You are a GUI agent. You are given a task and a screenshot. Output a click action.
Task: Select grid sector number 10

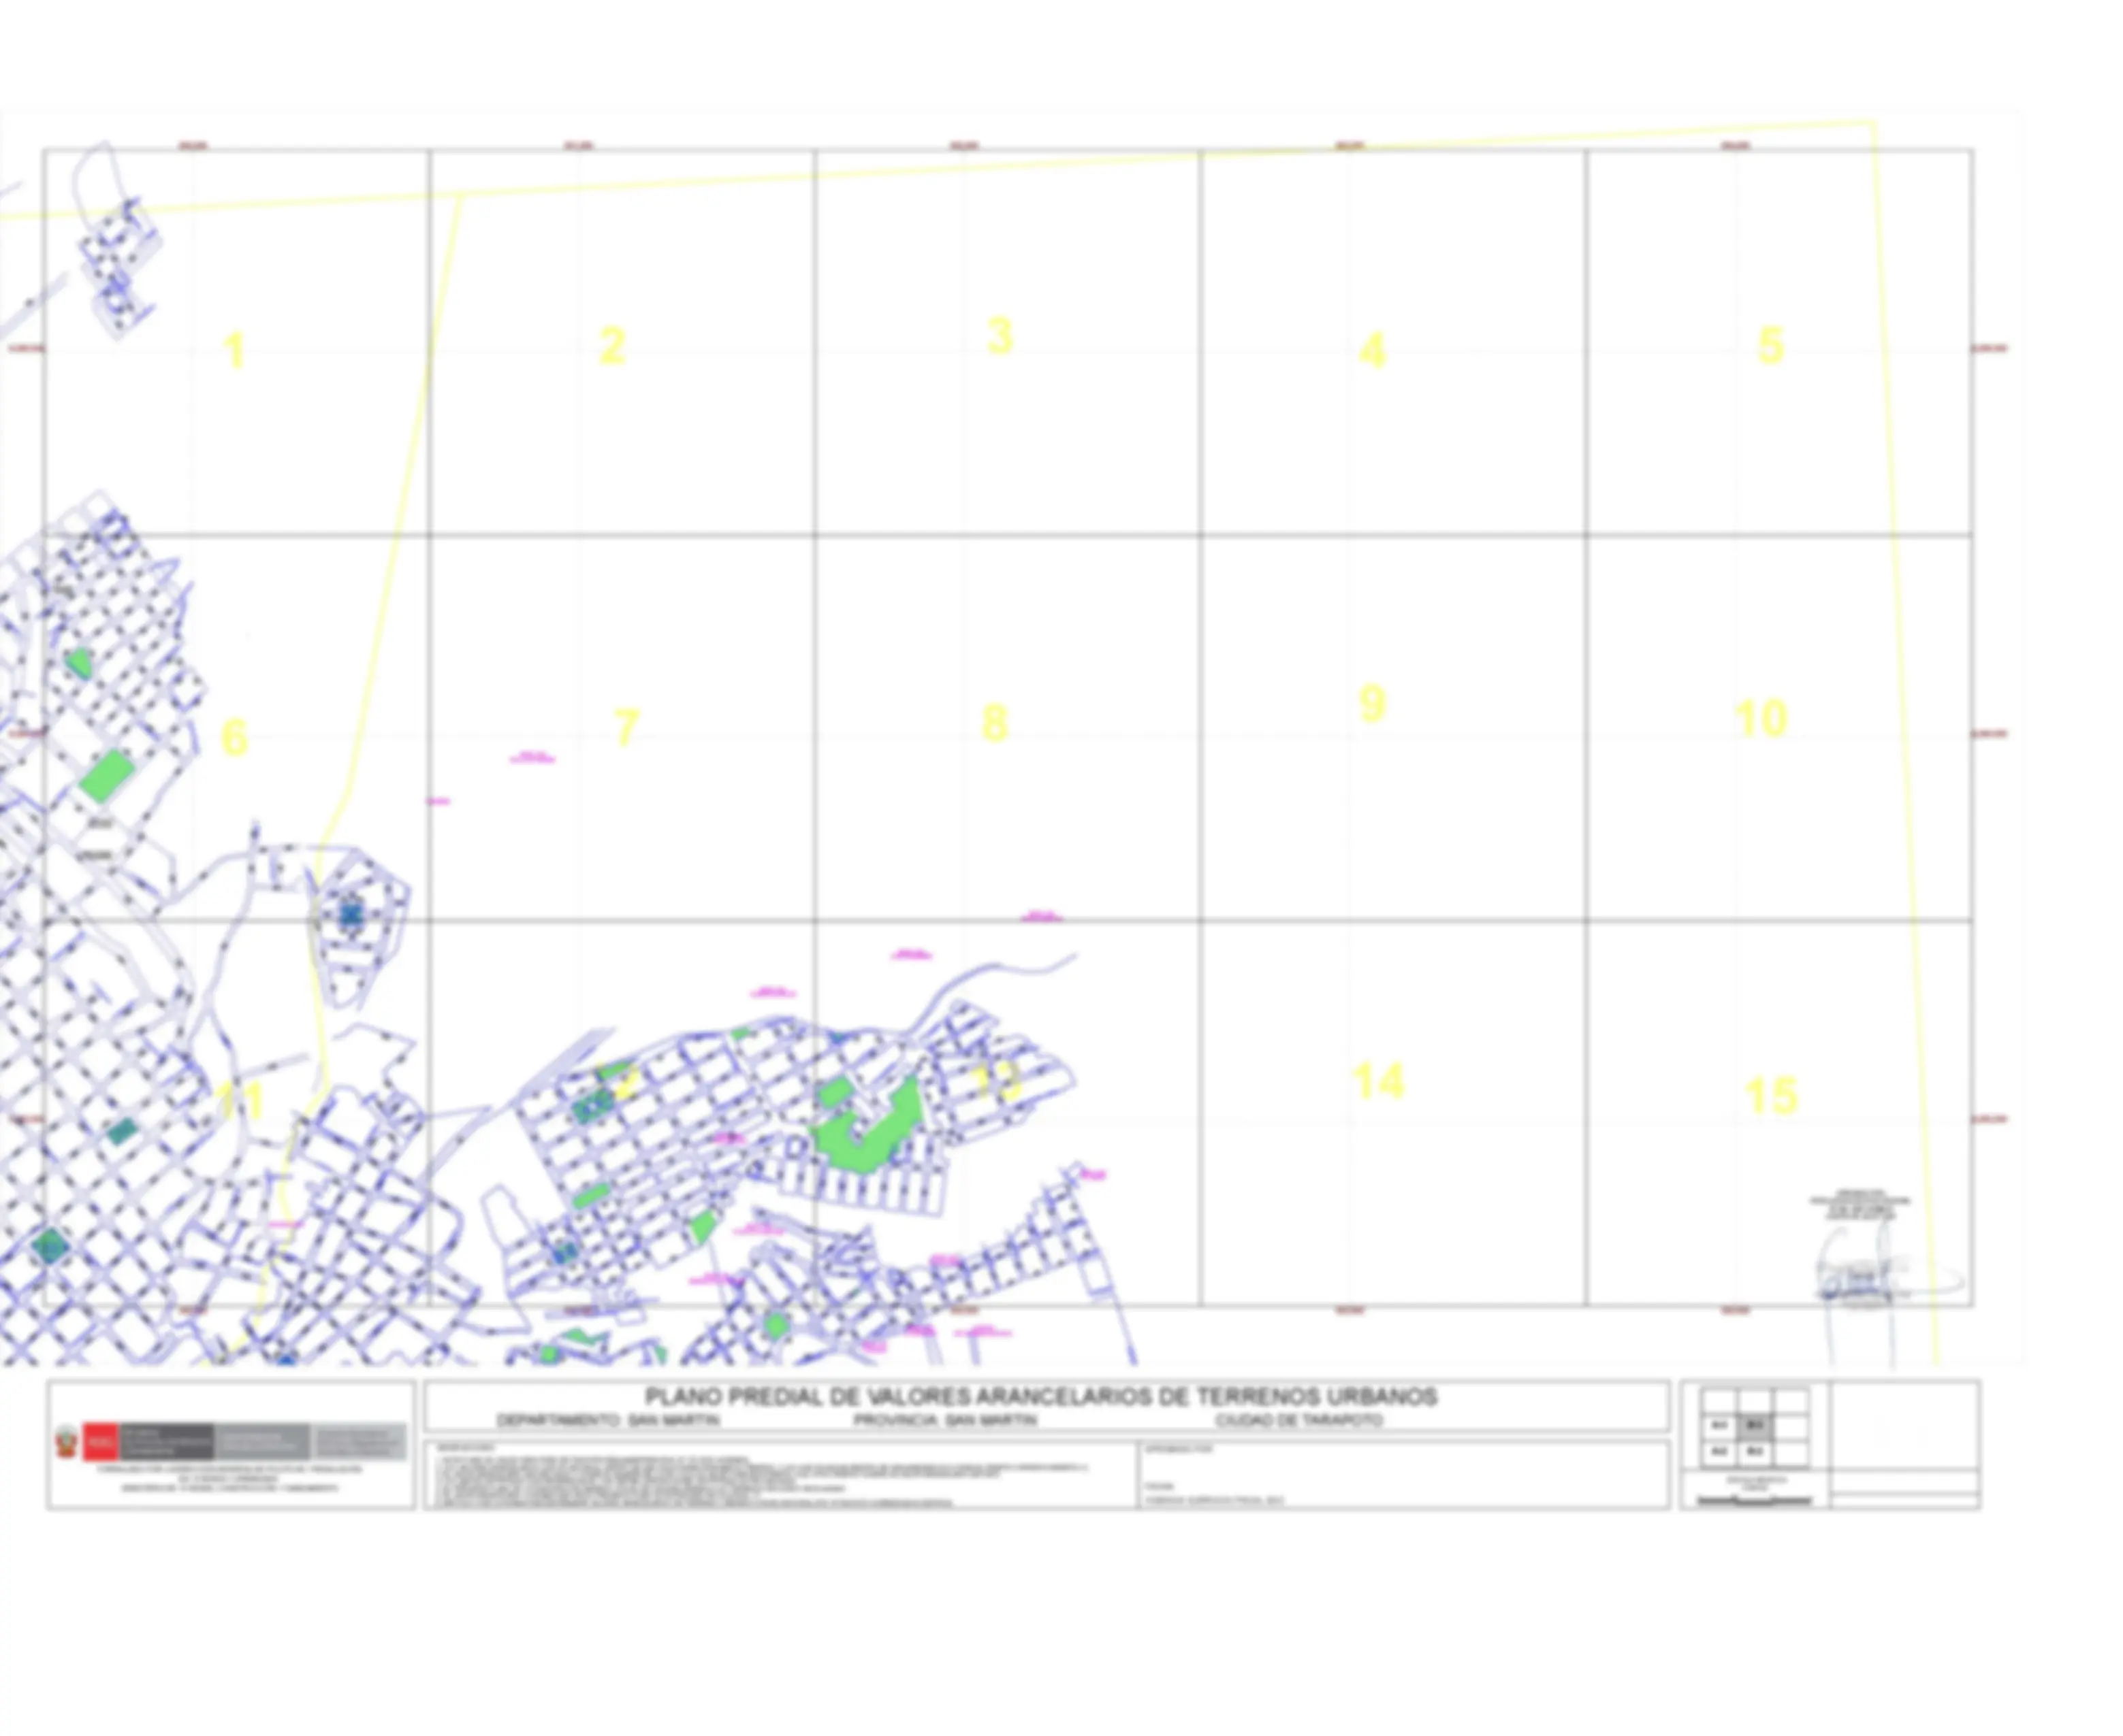1761,719
